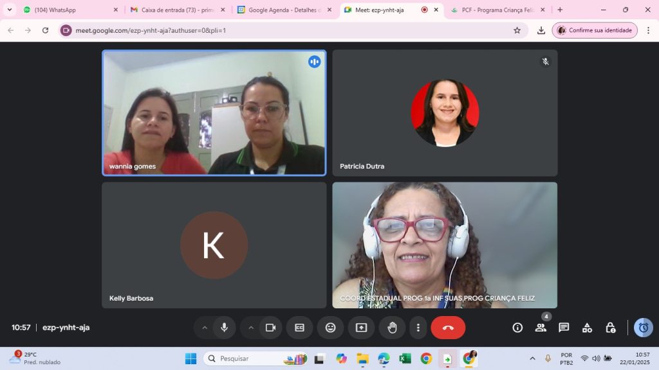This screenshot has height=370, width=659.
Task: Show the participants list
Action: click(x=541, y=328)
